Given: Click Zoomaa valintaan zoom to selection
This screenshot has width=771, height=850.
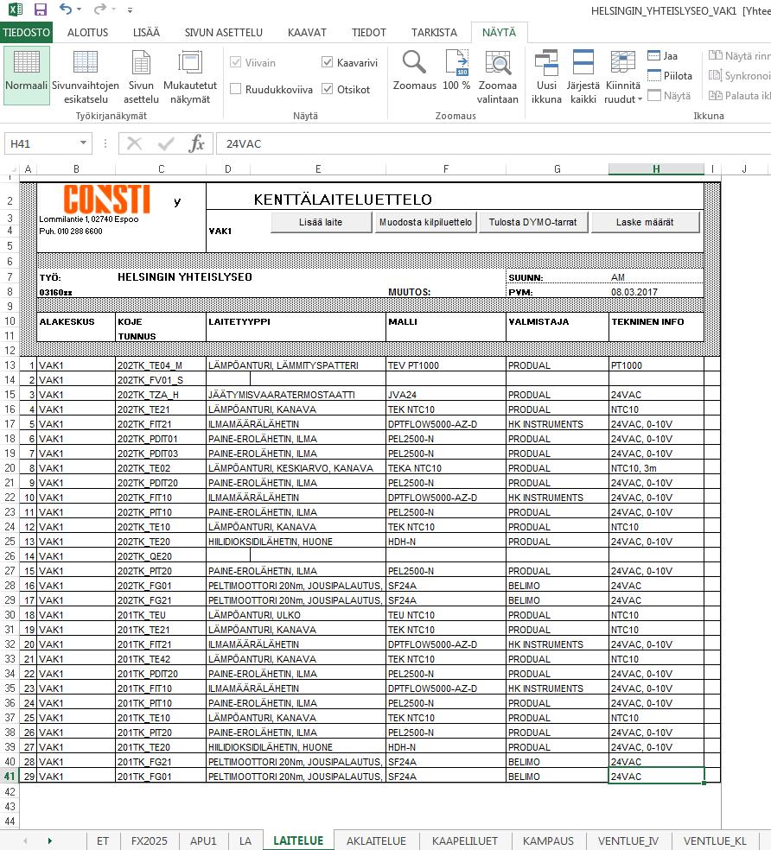Looking at the screenshot, I should [498, 75].
